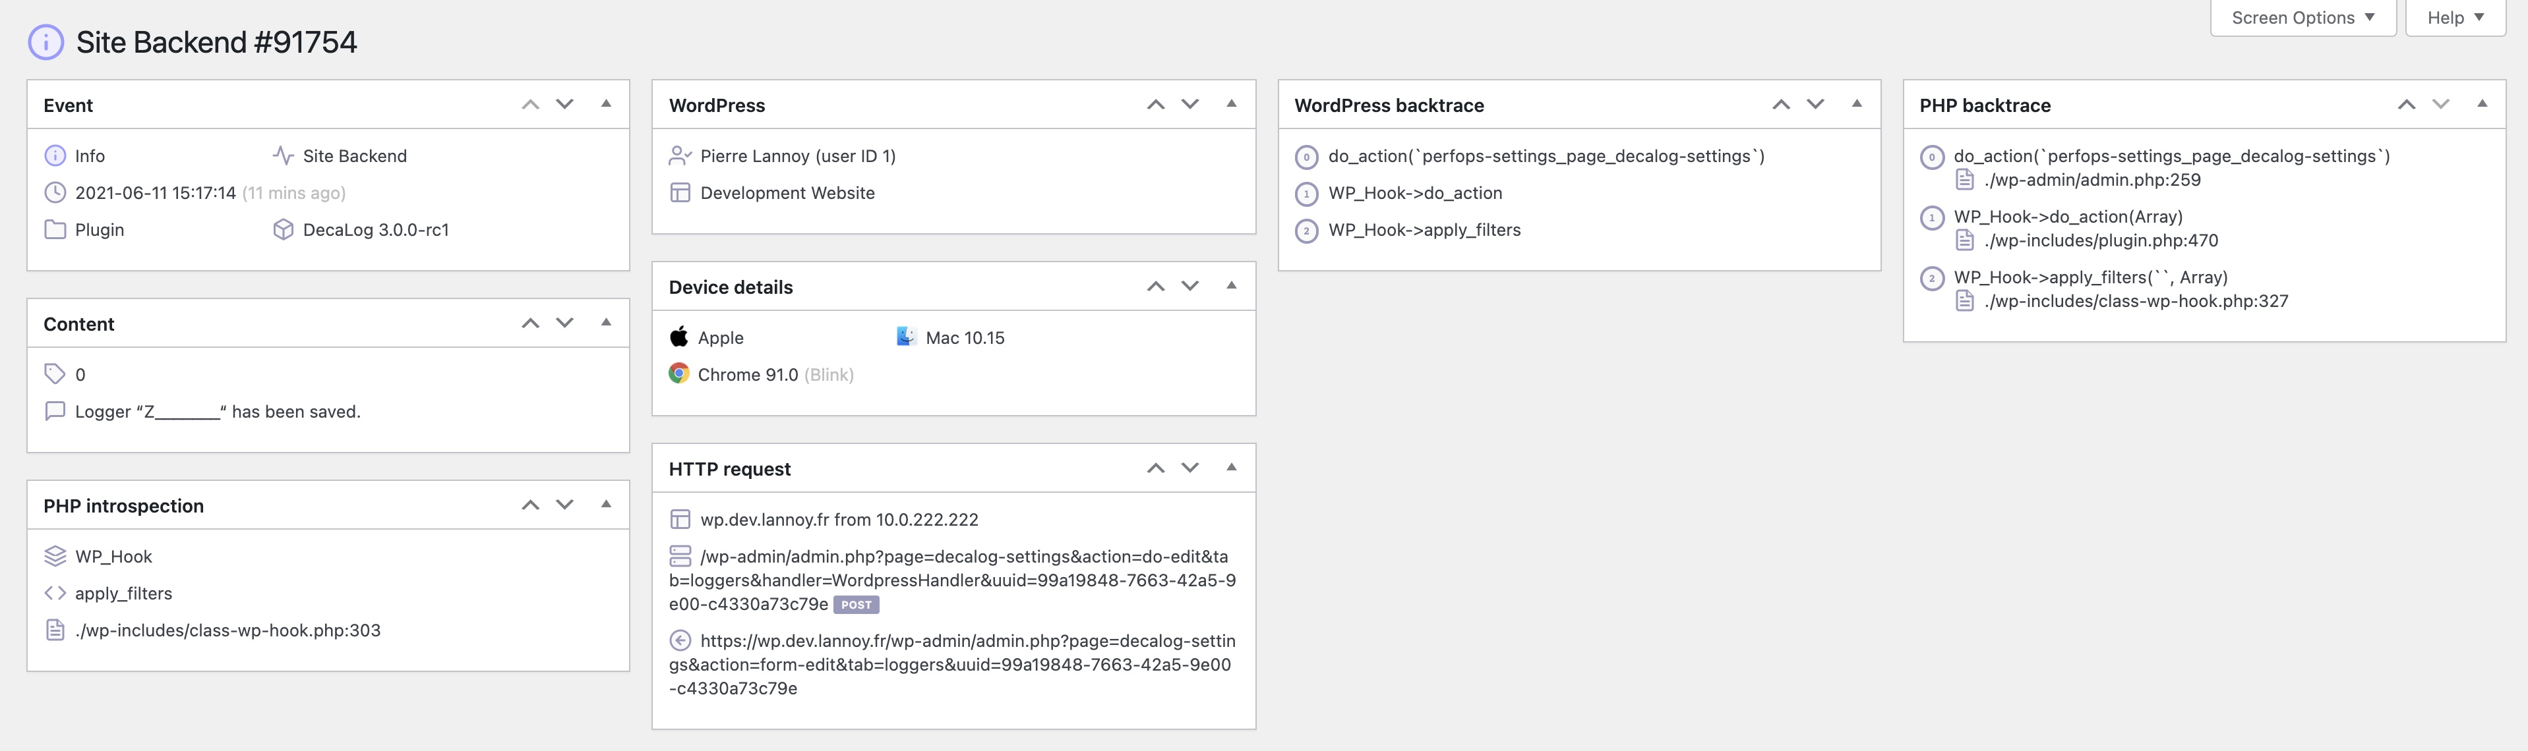Click the step 1 circle in PHP backtrace

pos(1931,217)
